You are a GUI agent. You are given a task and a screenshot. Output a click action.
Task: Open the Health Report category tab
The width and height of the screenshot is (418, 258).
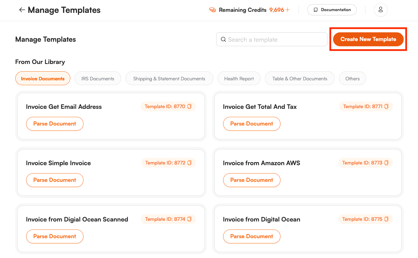click(x=239, y=79)
